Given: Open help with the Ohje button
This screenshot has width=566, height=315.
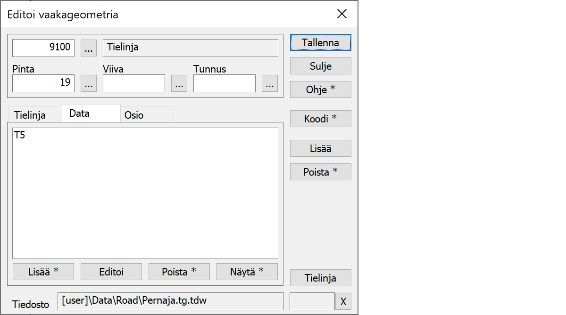Looking at the screenshot, I should [x=320, y=89].
